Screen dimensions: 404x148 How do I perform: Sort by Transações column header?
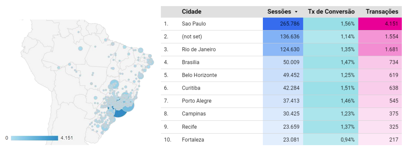coord(382,12)
